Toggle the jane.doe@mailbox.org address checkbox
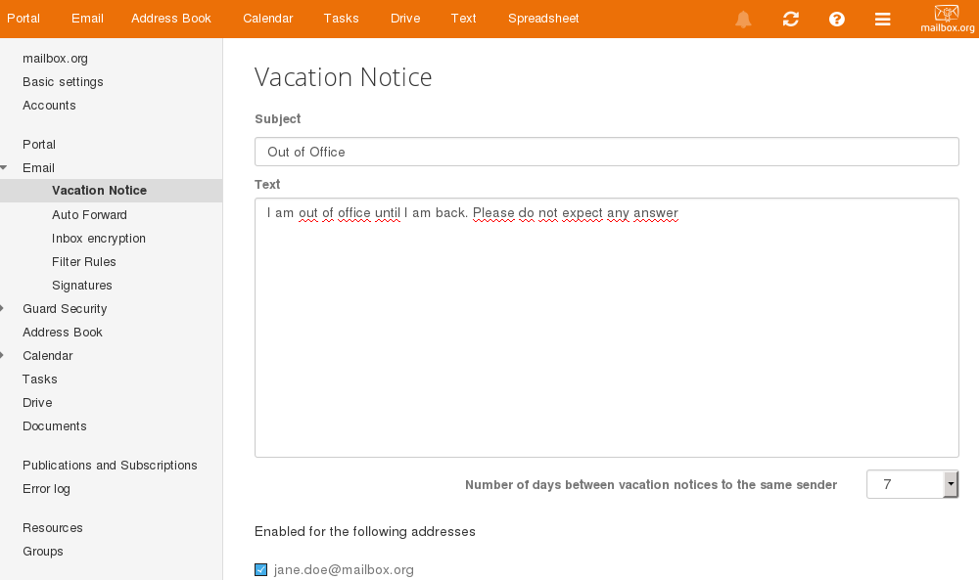This screenshot has width=979, height=580. click(261, 569)
